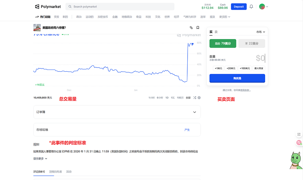
Task: Bookmark this market
Action: pyautogui.click(x=198, y=28)
